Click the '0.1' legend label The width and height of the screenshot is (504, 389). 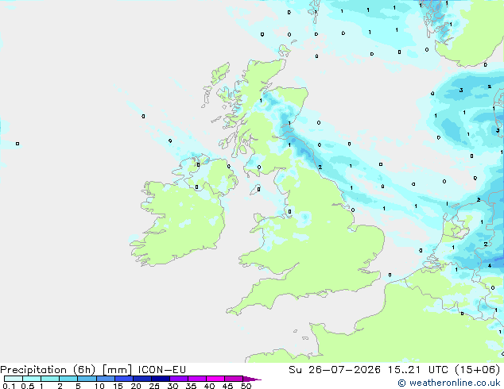pyautogui.click(x=9, y=386)
